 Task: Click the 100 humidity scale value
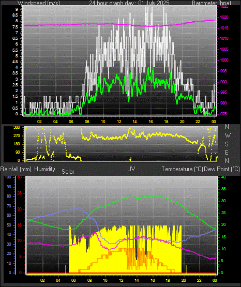click(8, 177)
